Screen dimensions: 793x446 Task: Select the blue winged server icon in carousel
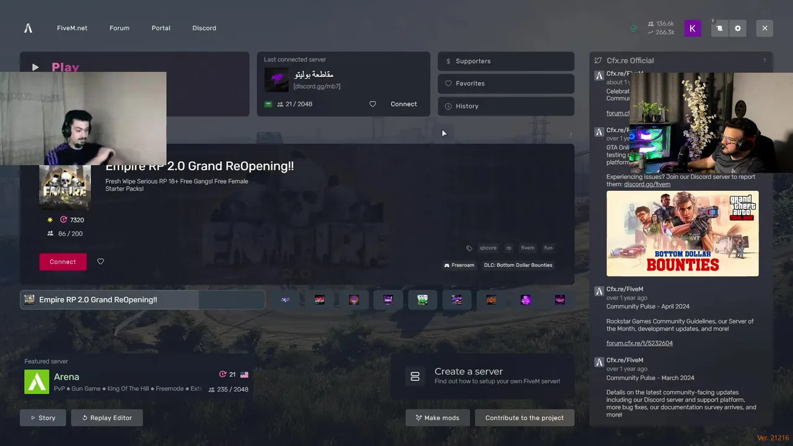[285, 300]
